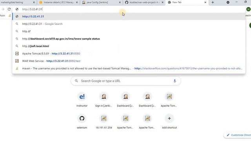Restore down the Chrome window
This screenshot has height=141, width=251.
pos(246,2)
